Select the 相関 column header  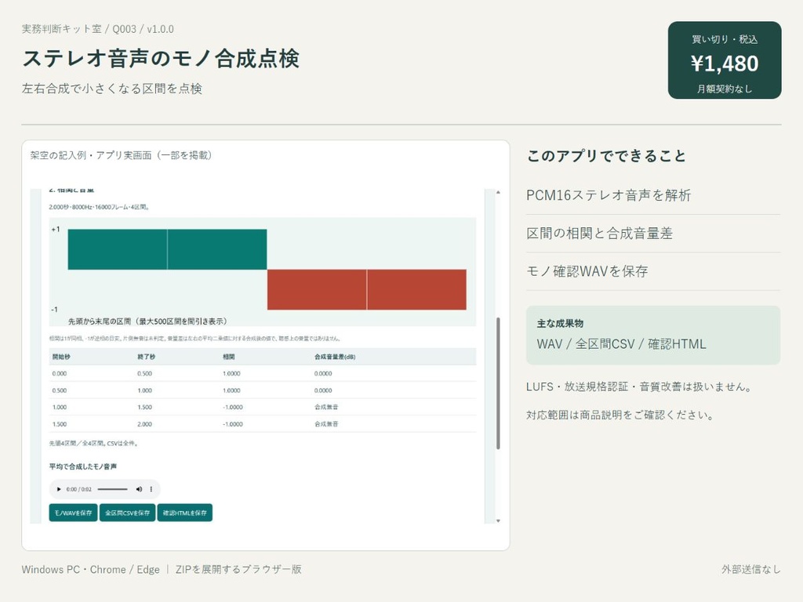coord(228,357)
